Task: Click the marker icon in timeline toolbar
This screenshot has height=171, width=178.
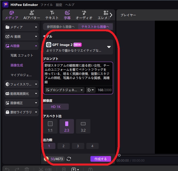Action: point(64,169)
